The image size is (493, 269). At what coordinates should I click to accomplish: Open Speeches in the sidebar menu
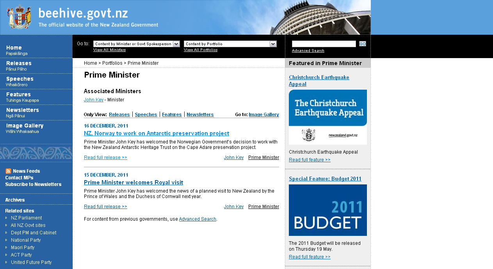[20, 79]
